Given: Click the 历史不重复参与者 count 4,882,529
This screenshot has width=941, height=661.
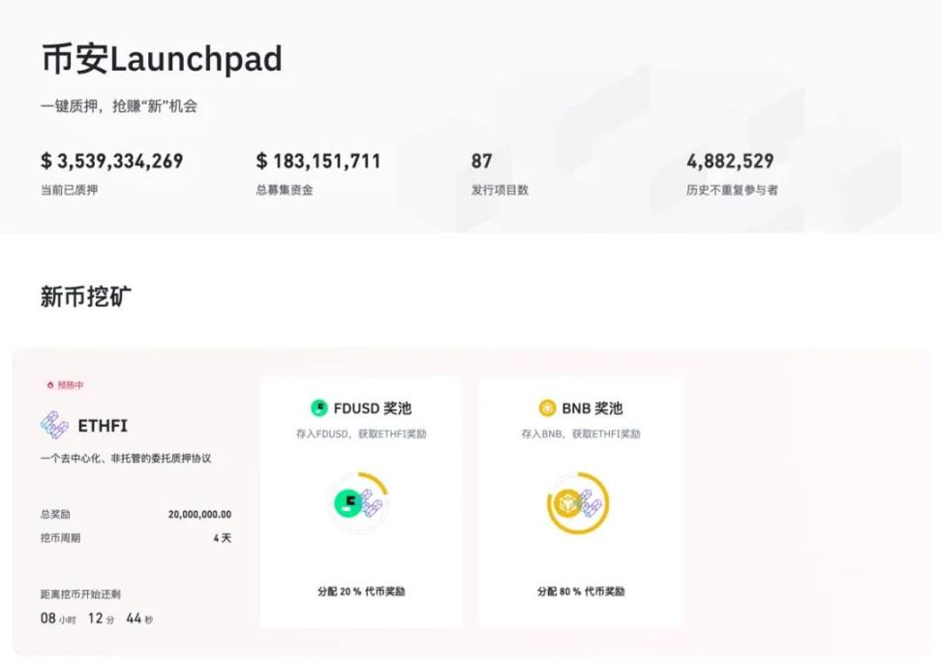Looking at the screenshot, I should pyautogui.click(x=730, y=162).
